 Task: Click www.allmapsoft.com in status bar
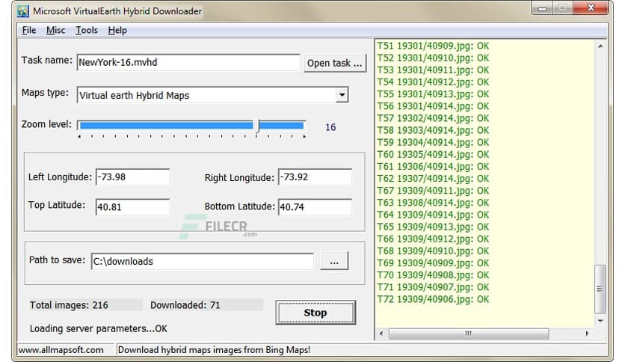[61, 350]
